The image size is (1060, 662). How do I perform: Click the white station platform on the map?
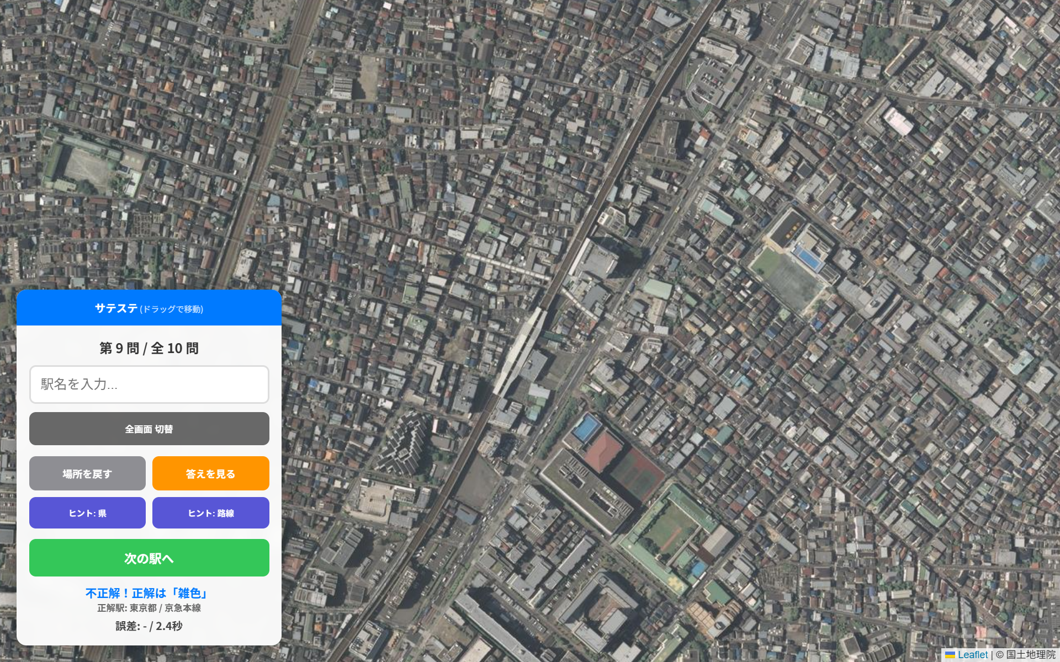point(519,350)
